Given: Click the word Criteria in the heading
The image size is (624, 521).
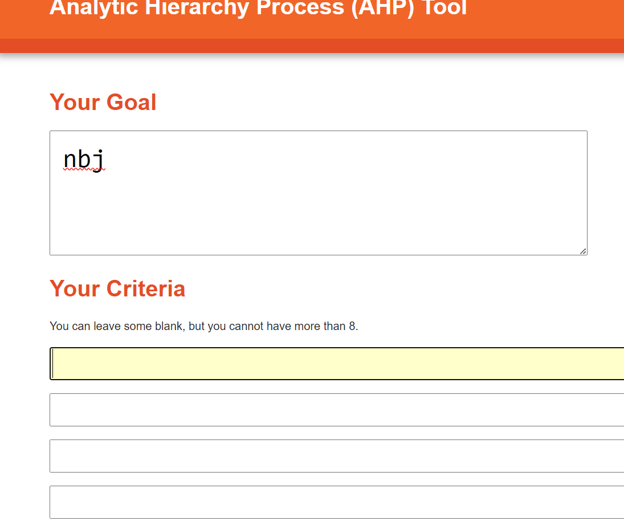Looking at the screenshot, I should click(x=146, y=288).
